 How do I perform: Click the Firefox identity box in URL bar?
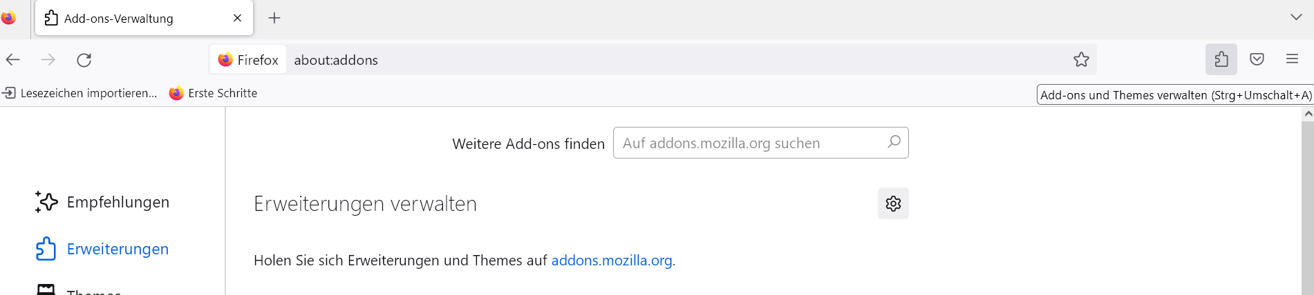coord(248,60)
